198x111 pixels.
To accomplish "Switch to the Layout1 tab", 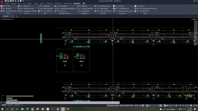I will click(10, 105).
